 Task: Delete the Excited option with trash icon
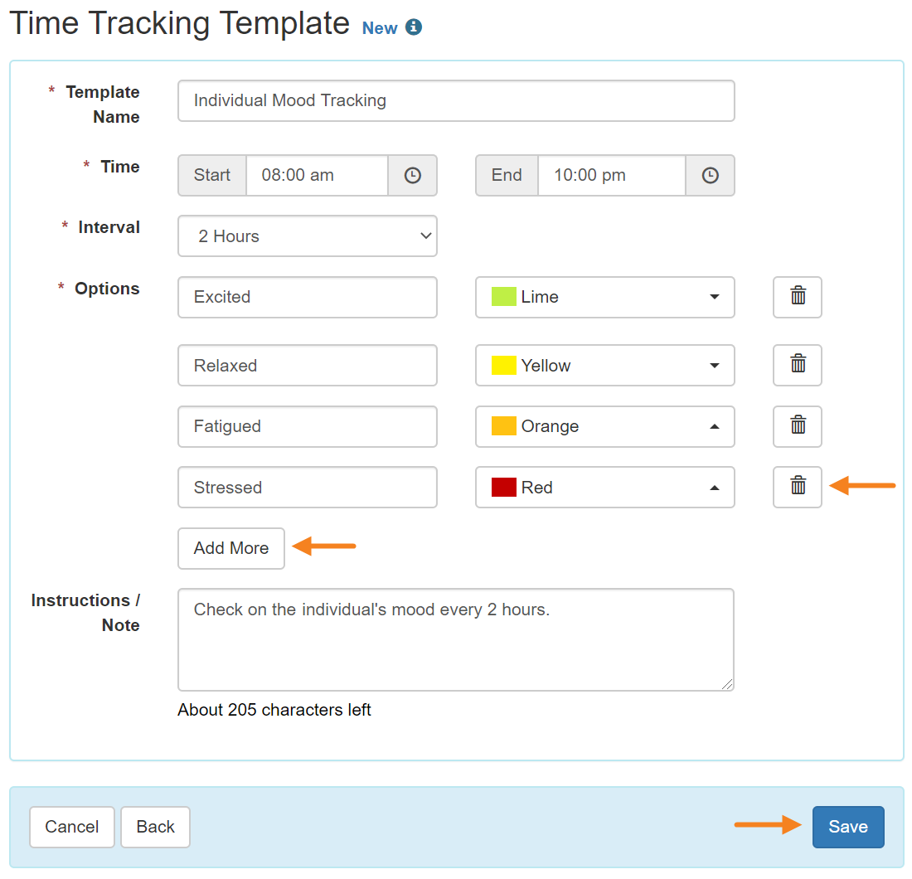point(797,297)
